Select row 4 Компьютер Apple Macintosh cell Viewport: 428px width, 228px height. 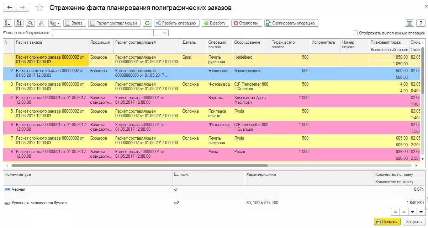coord(252,101)
